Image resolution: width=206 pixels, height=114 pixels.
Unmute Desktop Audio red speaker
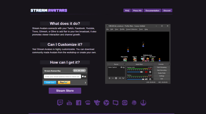[x=147, y=72]
